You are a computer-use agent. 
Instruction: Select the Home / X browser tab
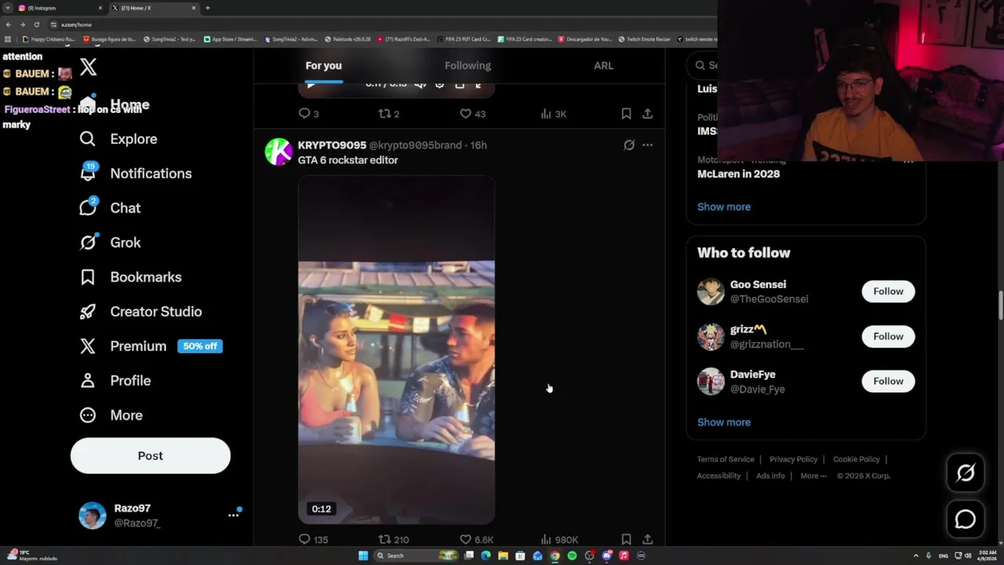click(x=153, y=8)
